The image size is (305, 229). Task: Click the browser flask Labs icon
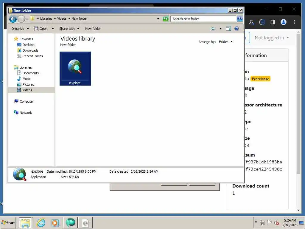251,22
